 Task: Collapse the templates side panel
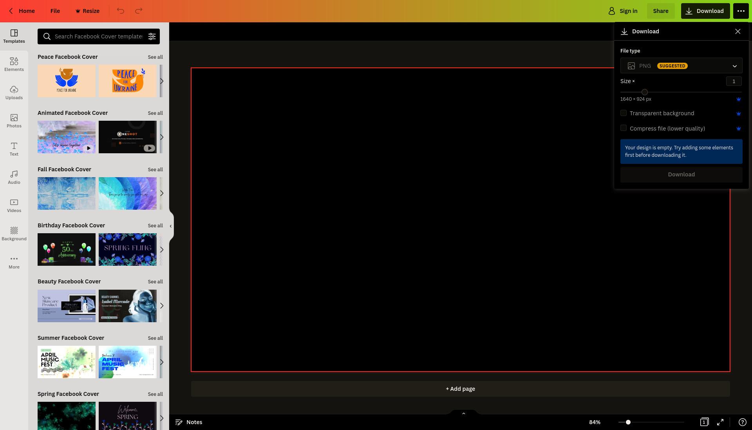point(171,226)
